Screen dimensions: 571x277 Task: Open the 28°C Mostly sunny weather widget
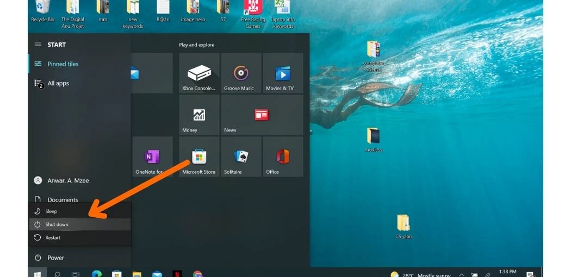click(420, 274)
